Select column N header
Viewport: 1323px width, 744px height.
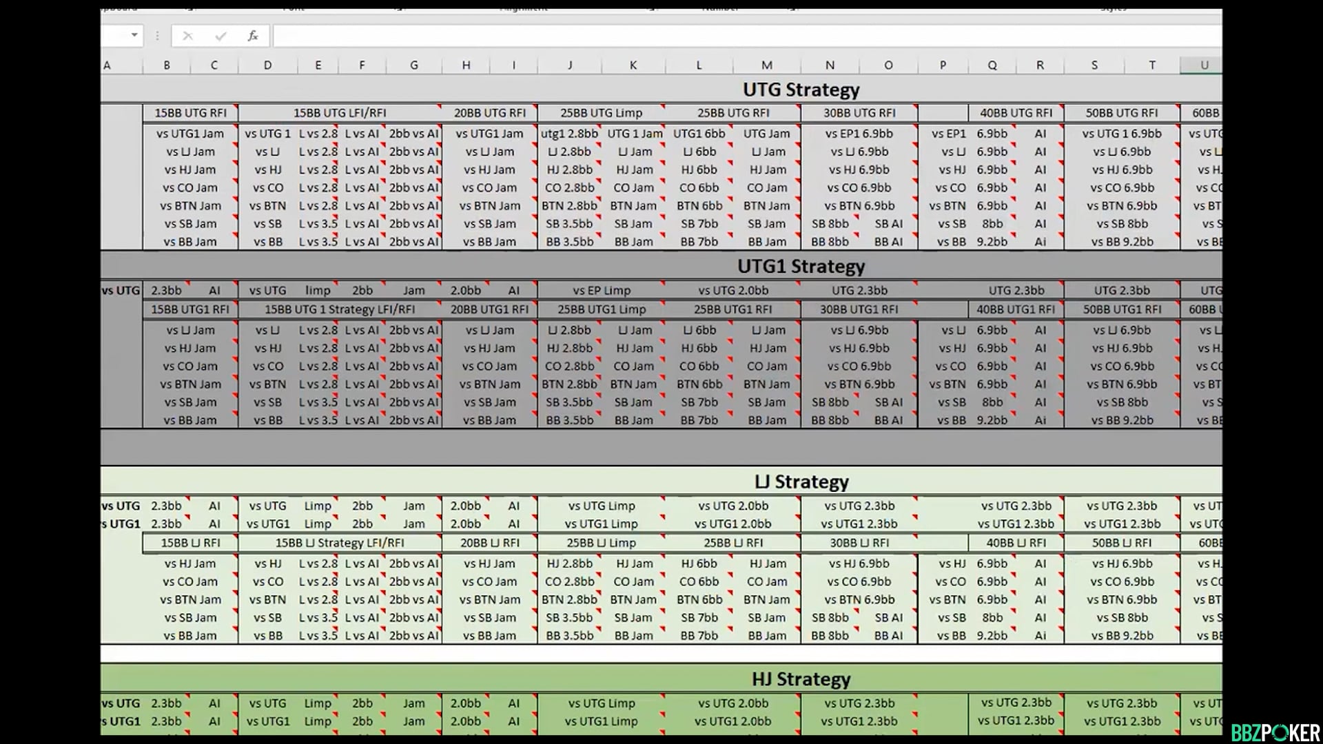830,65
